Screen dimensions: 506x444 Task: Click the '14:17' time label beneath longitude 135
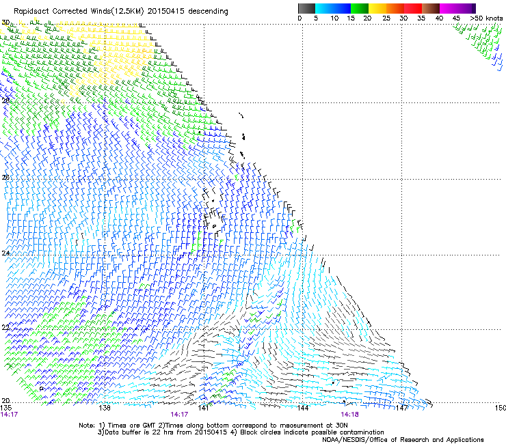coord(9,415)
